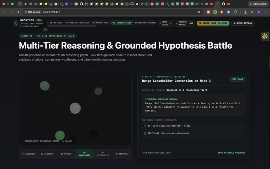Click the Progressive Reasoning Graph 6 Stages label
This screenshot has width=270, height=169.
[49, 141]
